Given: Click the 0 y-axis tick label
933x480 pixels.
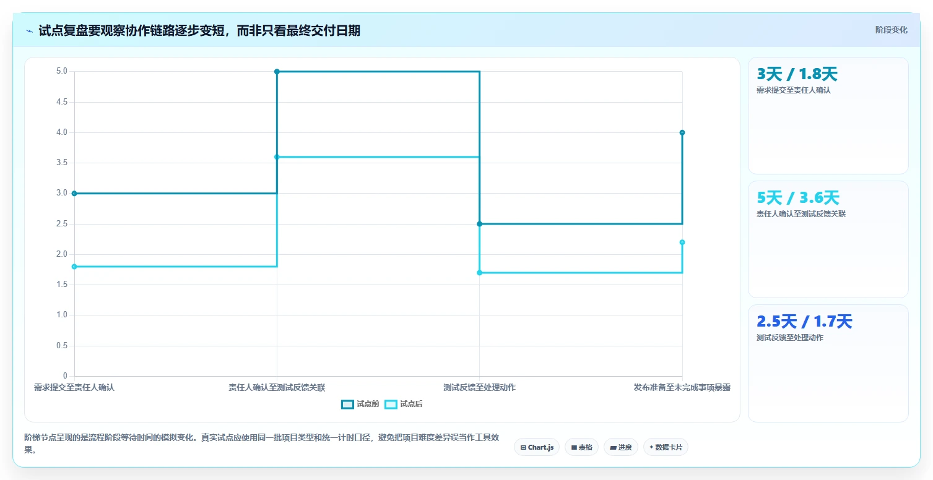Looking at the screenshot, I should [x=65, y=376].
